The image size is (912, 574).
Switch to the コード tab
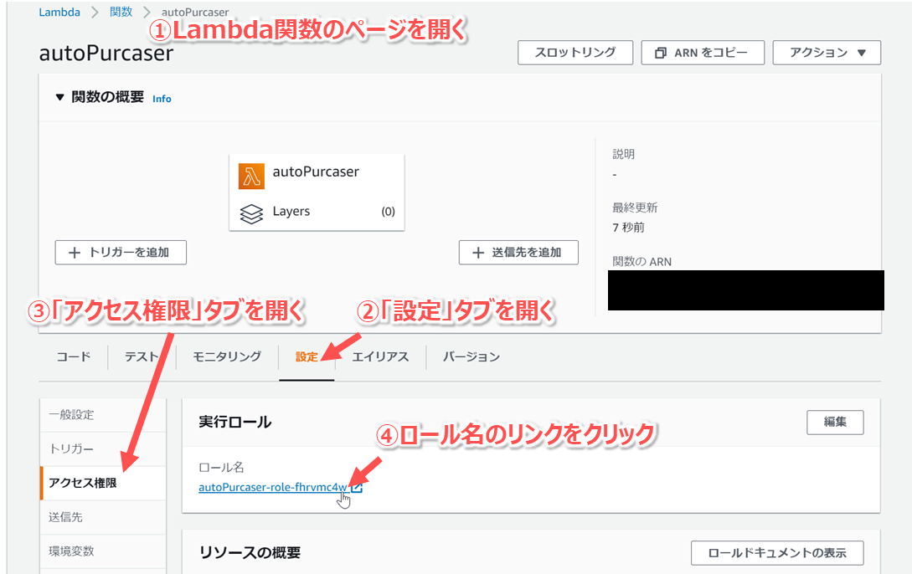click(x=74, y=356)
